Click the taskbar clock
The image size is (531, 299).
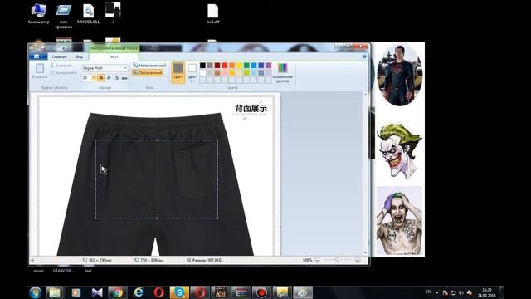pos(487,292)
